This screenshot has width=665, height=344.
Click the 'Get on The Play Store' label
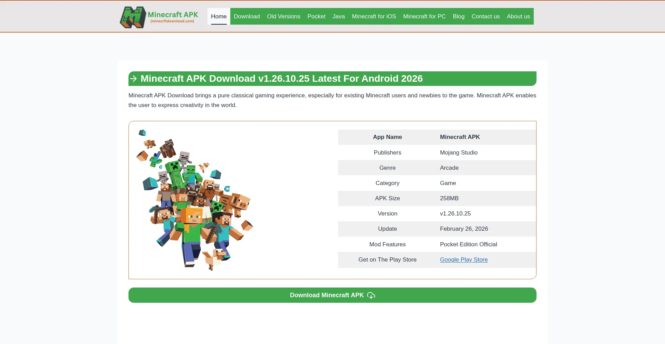(388, 259)
